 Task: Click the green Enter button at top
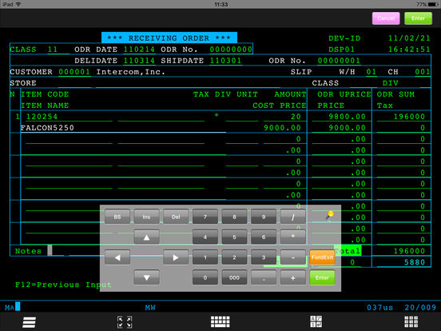[x=418, y=18]
